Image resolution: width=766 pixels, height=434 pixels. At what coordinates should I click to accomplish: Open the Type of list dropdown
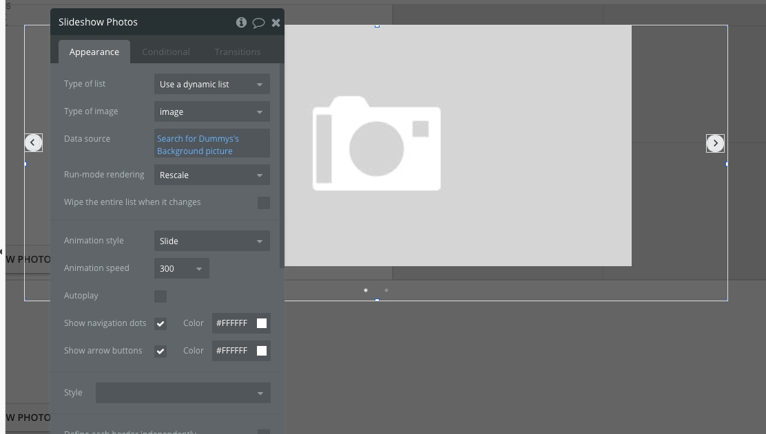211,85
